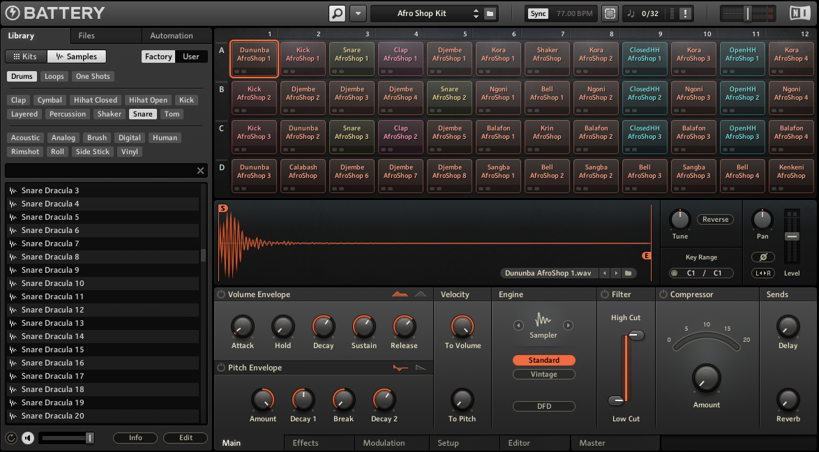Select the AHD envelope shape icon
The width and height of the screenshot is (819, 452).
(421, 295)
